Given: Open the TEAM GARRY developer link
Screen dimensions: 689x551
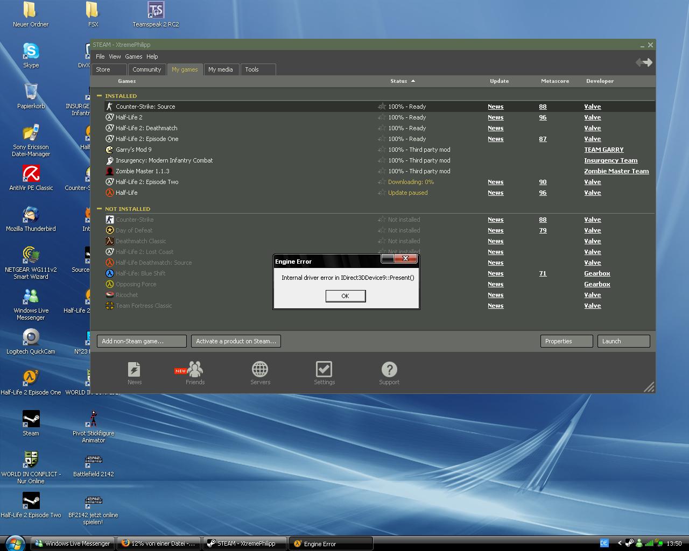Looking at the screenshot, I should pos(604,150).
